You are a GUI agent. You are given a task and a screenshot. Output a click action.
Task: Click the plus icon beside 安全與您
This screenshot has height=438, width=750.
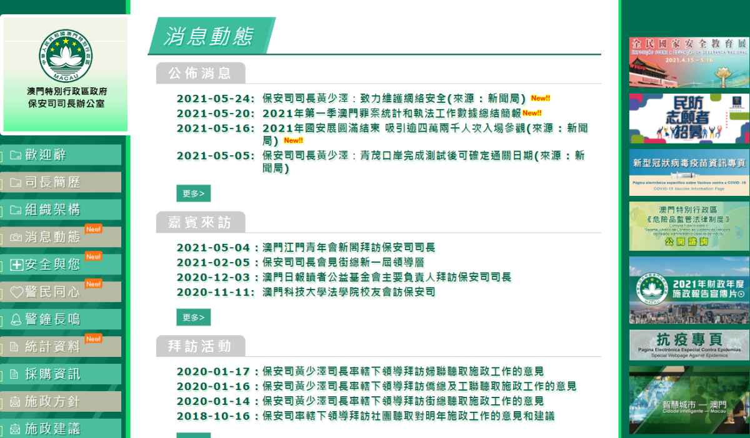[17, 265]
